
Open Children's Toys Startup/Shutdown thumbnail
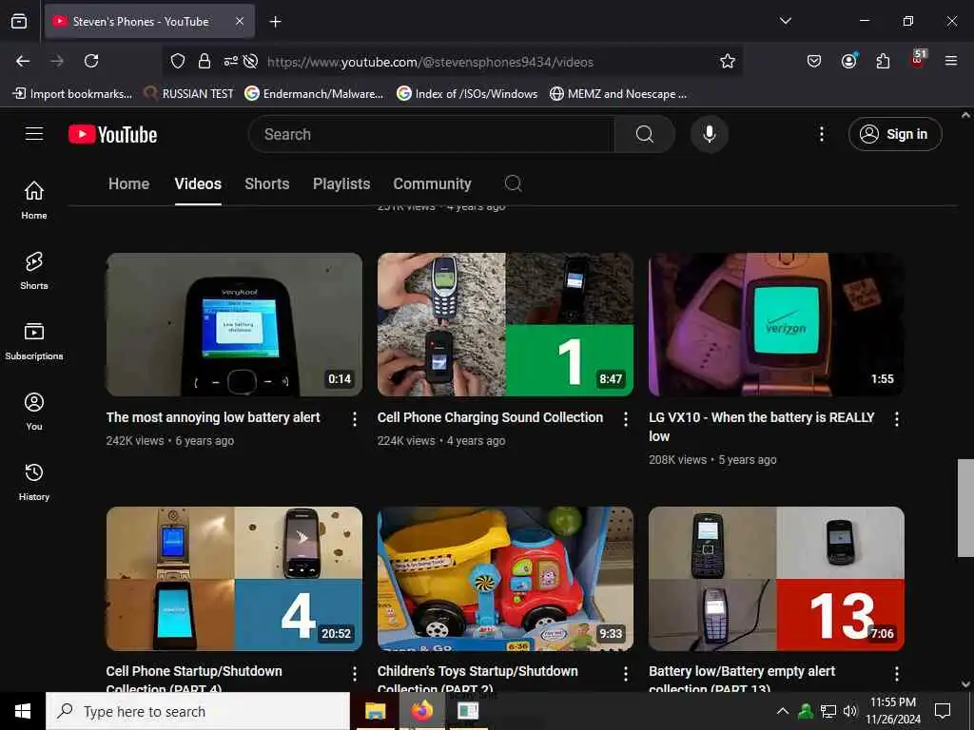(505, 579)
